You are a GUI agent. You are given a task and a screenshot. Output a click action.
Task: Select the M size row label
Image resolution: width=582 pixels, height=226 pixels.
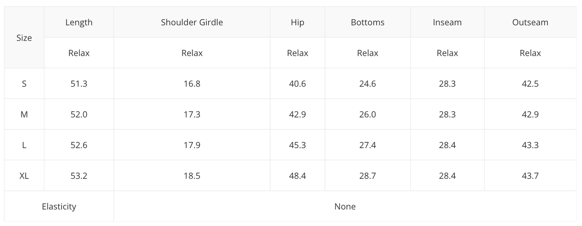24,114
